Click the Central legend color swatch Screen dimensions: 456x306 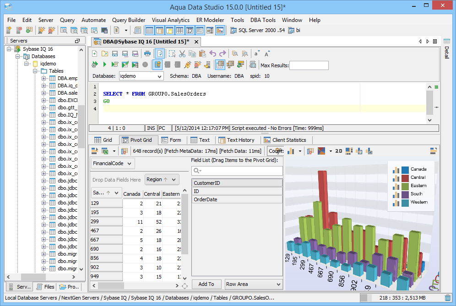point(405,178)
